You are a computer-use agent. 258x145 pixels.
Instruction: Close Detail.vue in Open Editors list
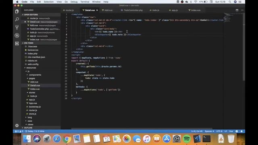[x=25, y=22]
